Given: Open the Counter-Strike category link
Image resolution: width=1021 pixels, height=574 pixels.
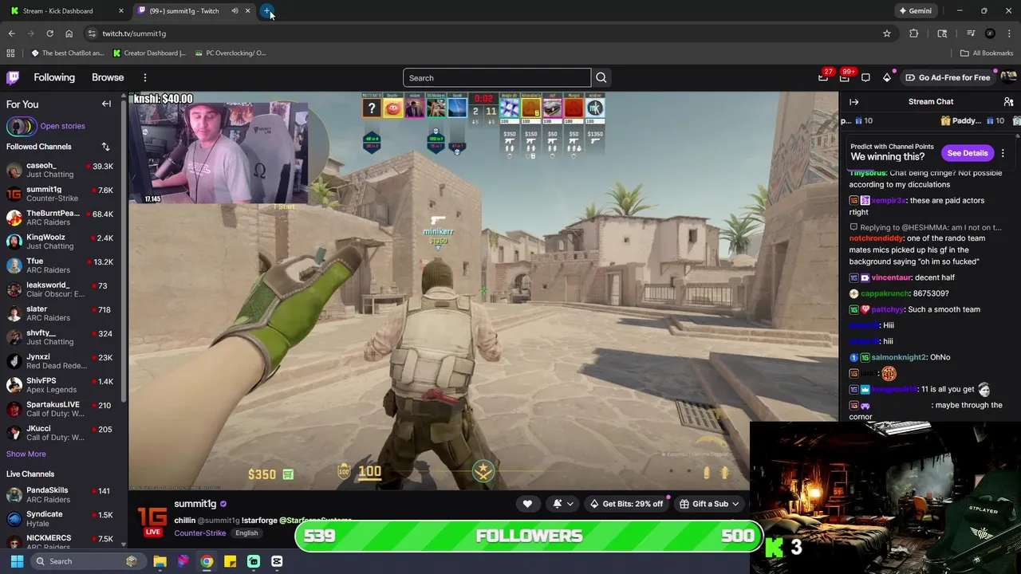Looking at the screenshot, I should [x=199, y=533].
